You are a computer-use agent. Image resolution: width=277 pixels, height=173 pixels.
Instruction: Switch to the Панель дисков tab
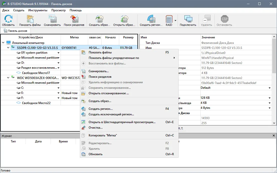[x=16, y=31]
